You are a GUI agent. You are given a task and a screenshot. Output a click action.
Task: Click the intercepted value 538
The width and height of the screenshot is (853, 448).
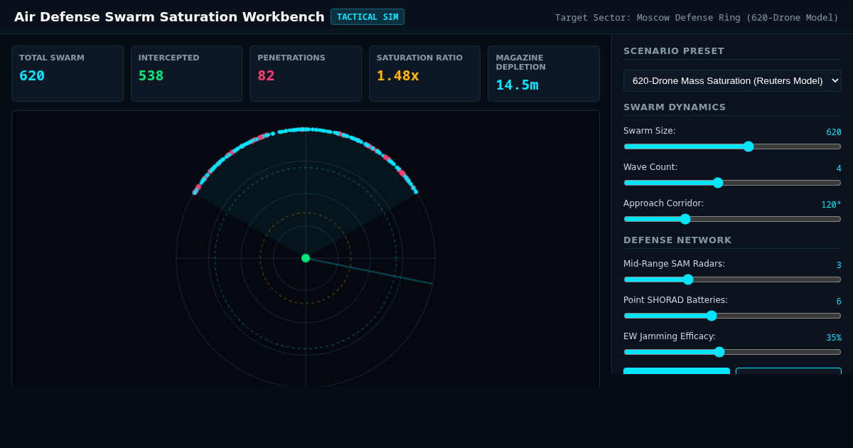[151, 75]
